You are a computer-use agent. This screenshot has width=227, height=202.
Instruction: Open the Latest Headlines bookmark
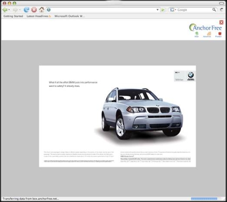point(37,16)
